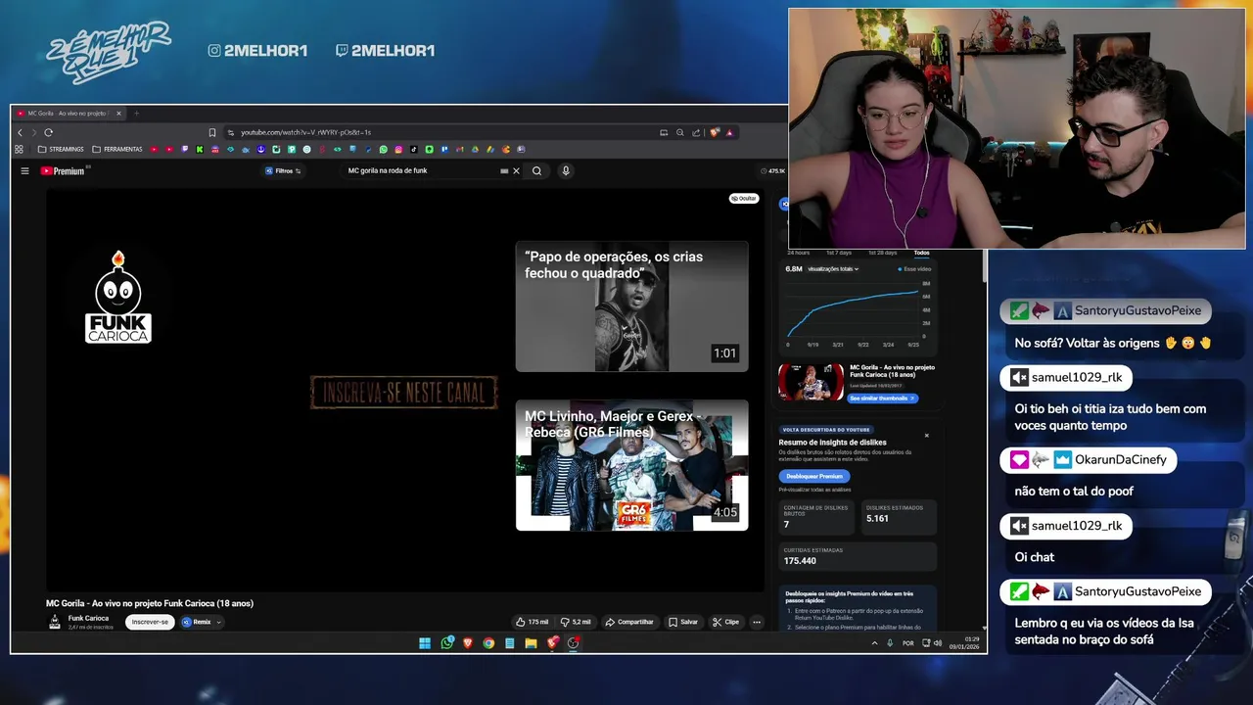Screen dimensions: 1253x705
Task: Open the more actions three-dot menu
Action: [x=757, y=622]
